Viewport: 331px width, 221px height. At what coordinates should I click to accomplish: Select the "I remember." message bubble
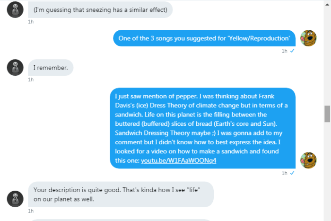click(51, 68)
